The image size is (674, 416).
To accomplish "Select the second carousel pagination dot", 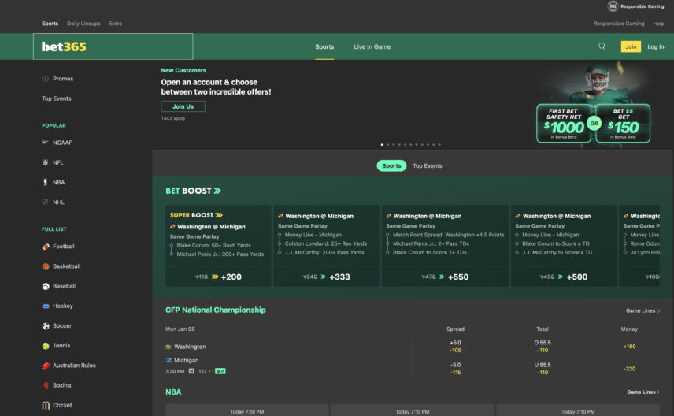I will pyautogui.click(x=387, y=144).
